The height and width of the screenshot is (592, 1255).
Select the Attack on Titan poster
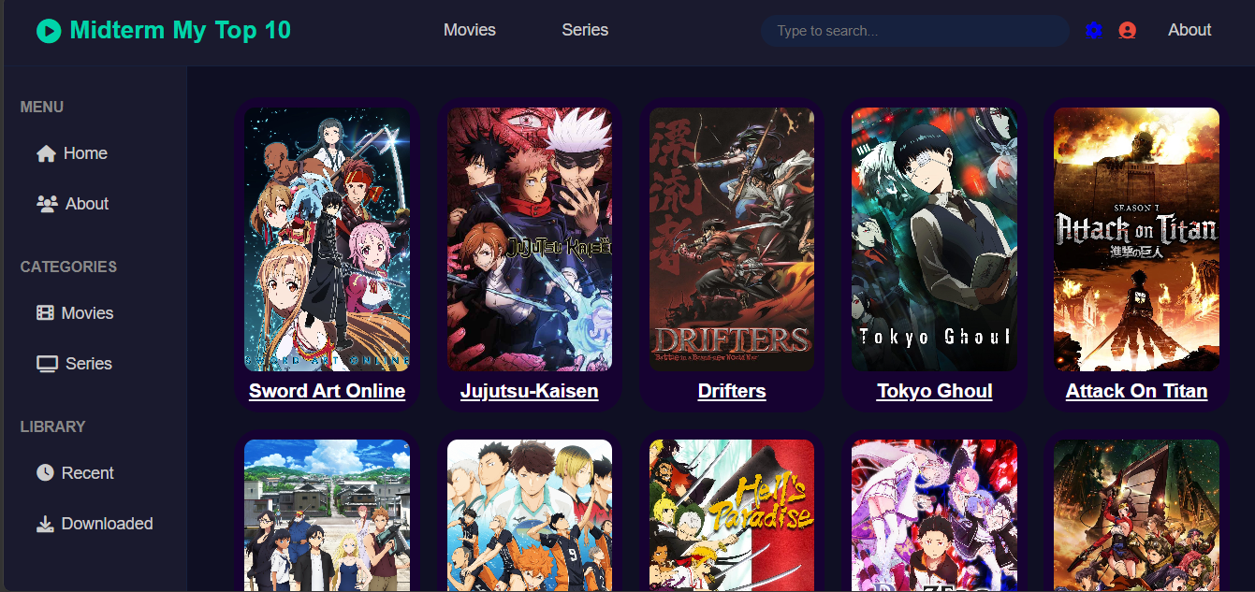pos(1136,239)
